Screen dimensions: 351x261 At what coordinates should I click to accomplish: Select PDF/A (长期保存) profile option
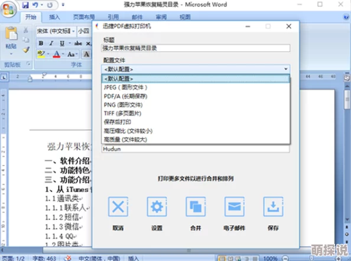(196, 96)
